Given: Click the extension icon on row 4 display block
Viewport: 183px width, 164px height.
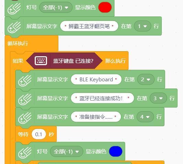Looking at the screenshot, I should [25, 118].
